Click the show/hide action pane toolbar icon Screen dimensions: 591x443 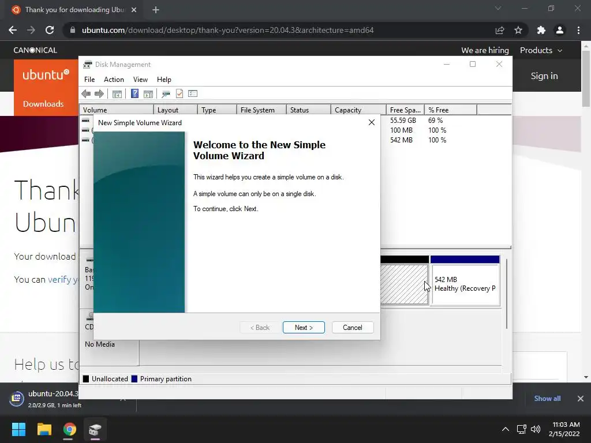pyautogui.click(x=148, y=94)
